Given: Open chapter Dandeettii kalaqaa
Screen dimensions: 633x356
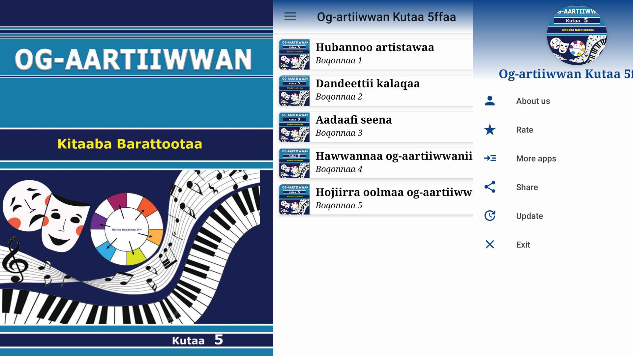Looking at the screenshot, I should pos(376,91).
